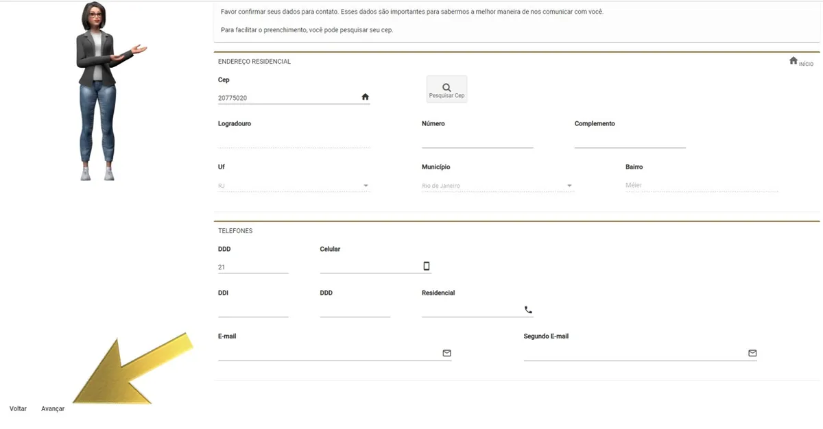Go back with the Voltar button
823x429 pixels.
tap(18, 409)
